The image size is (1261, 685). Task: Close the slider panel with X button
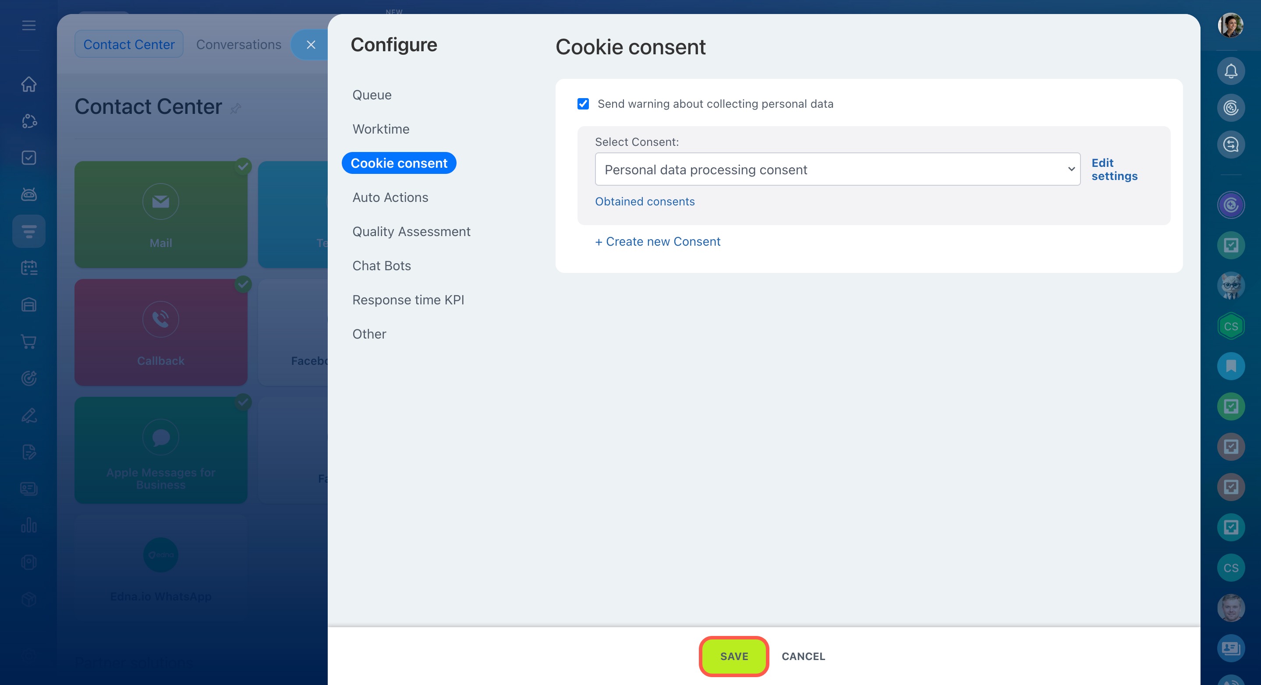point(311,45)
